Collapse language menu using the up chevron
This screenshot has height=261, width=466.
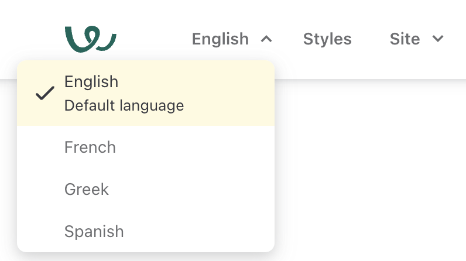coord(266,39)
